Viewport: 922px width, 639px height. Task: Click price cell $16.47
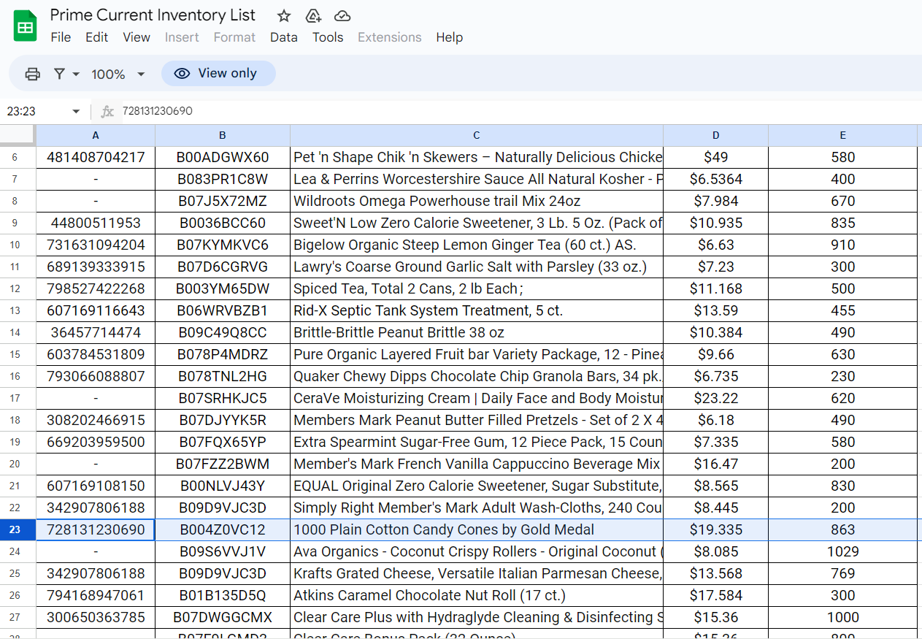tap(715, 464)
